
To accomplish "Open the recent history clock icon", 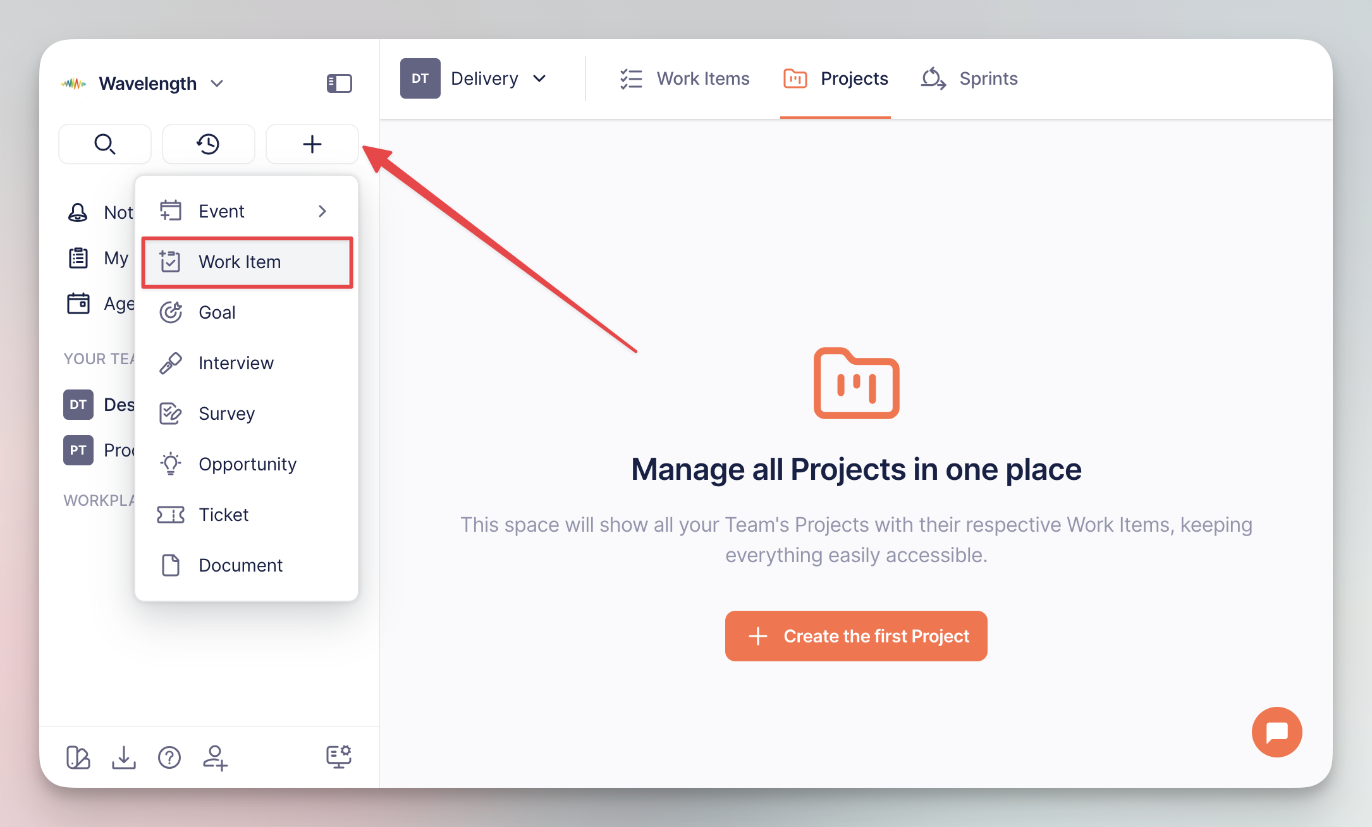I will (x=208, y=144).
